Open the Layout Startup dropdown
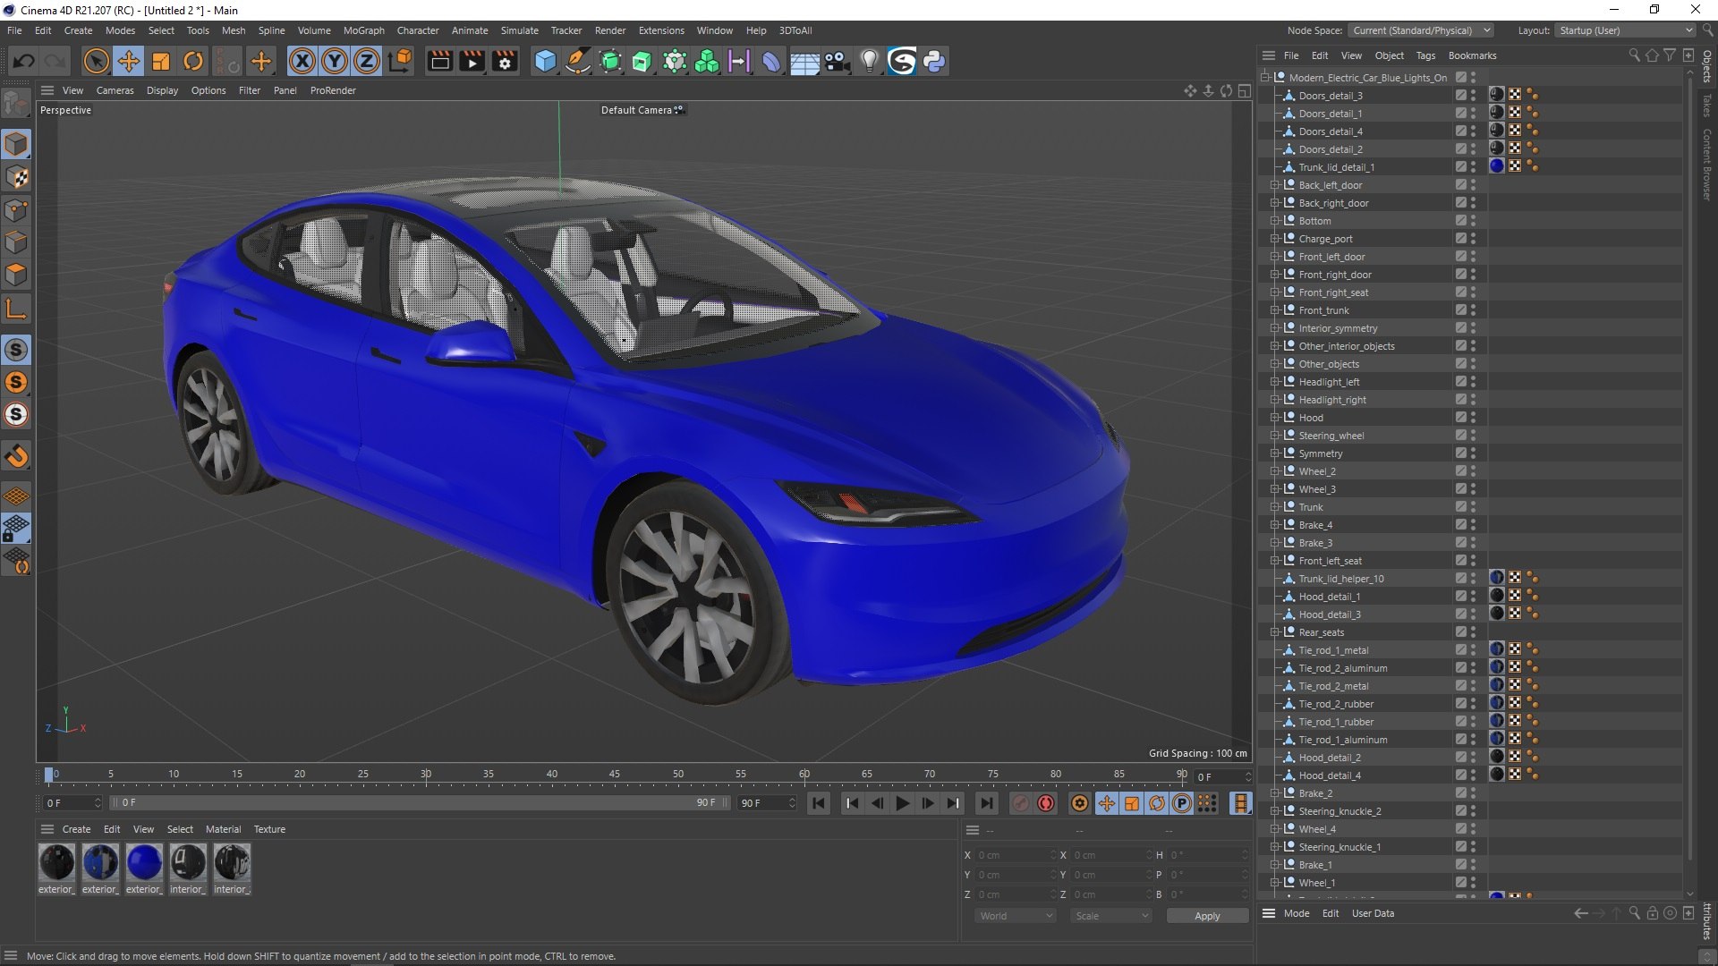Screen dimensions: 1718x966 (x=1625, y=30)
